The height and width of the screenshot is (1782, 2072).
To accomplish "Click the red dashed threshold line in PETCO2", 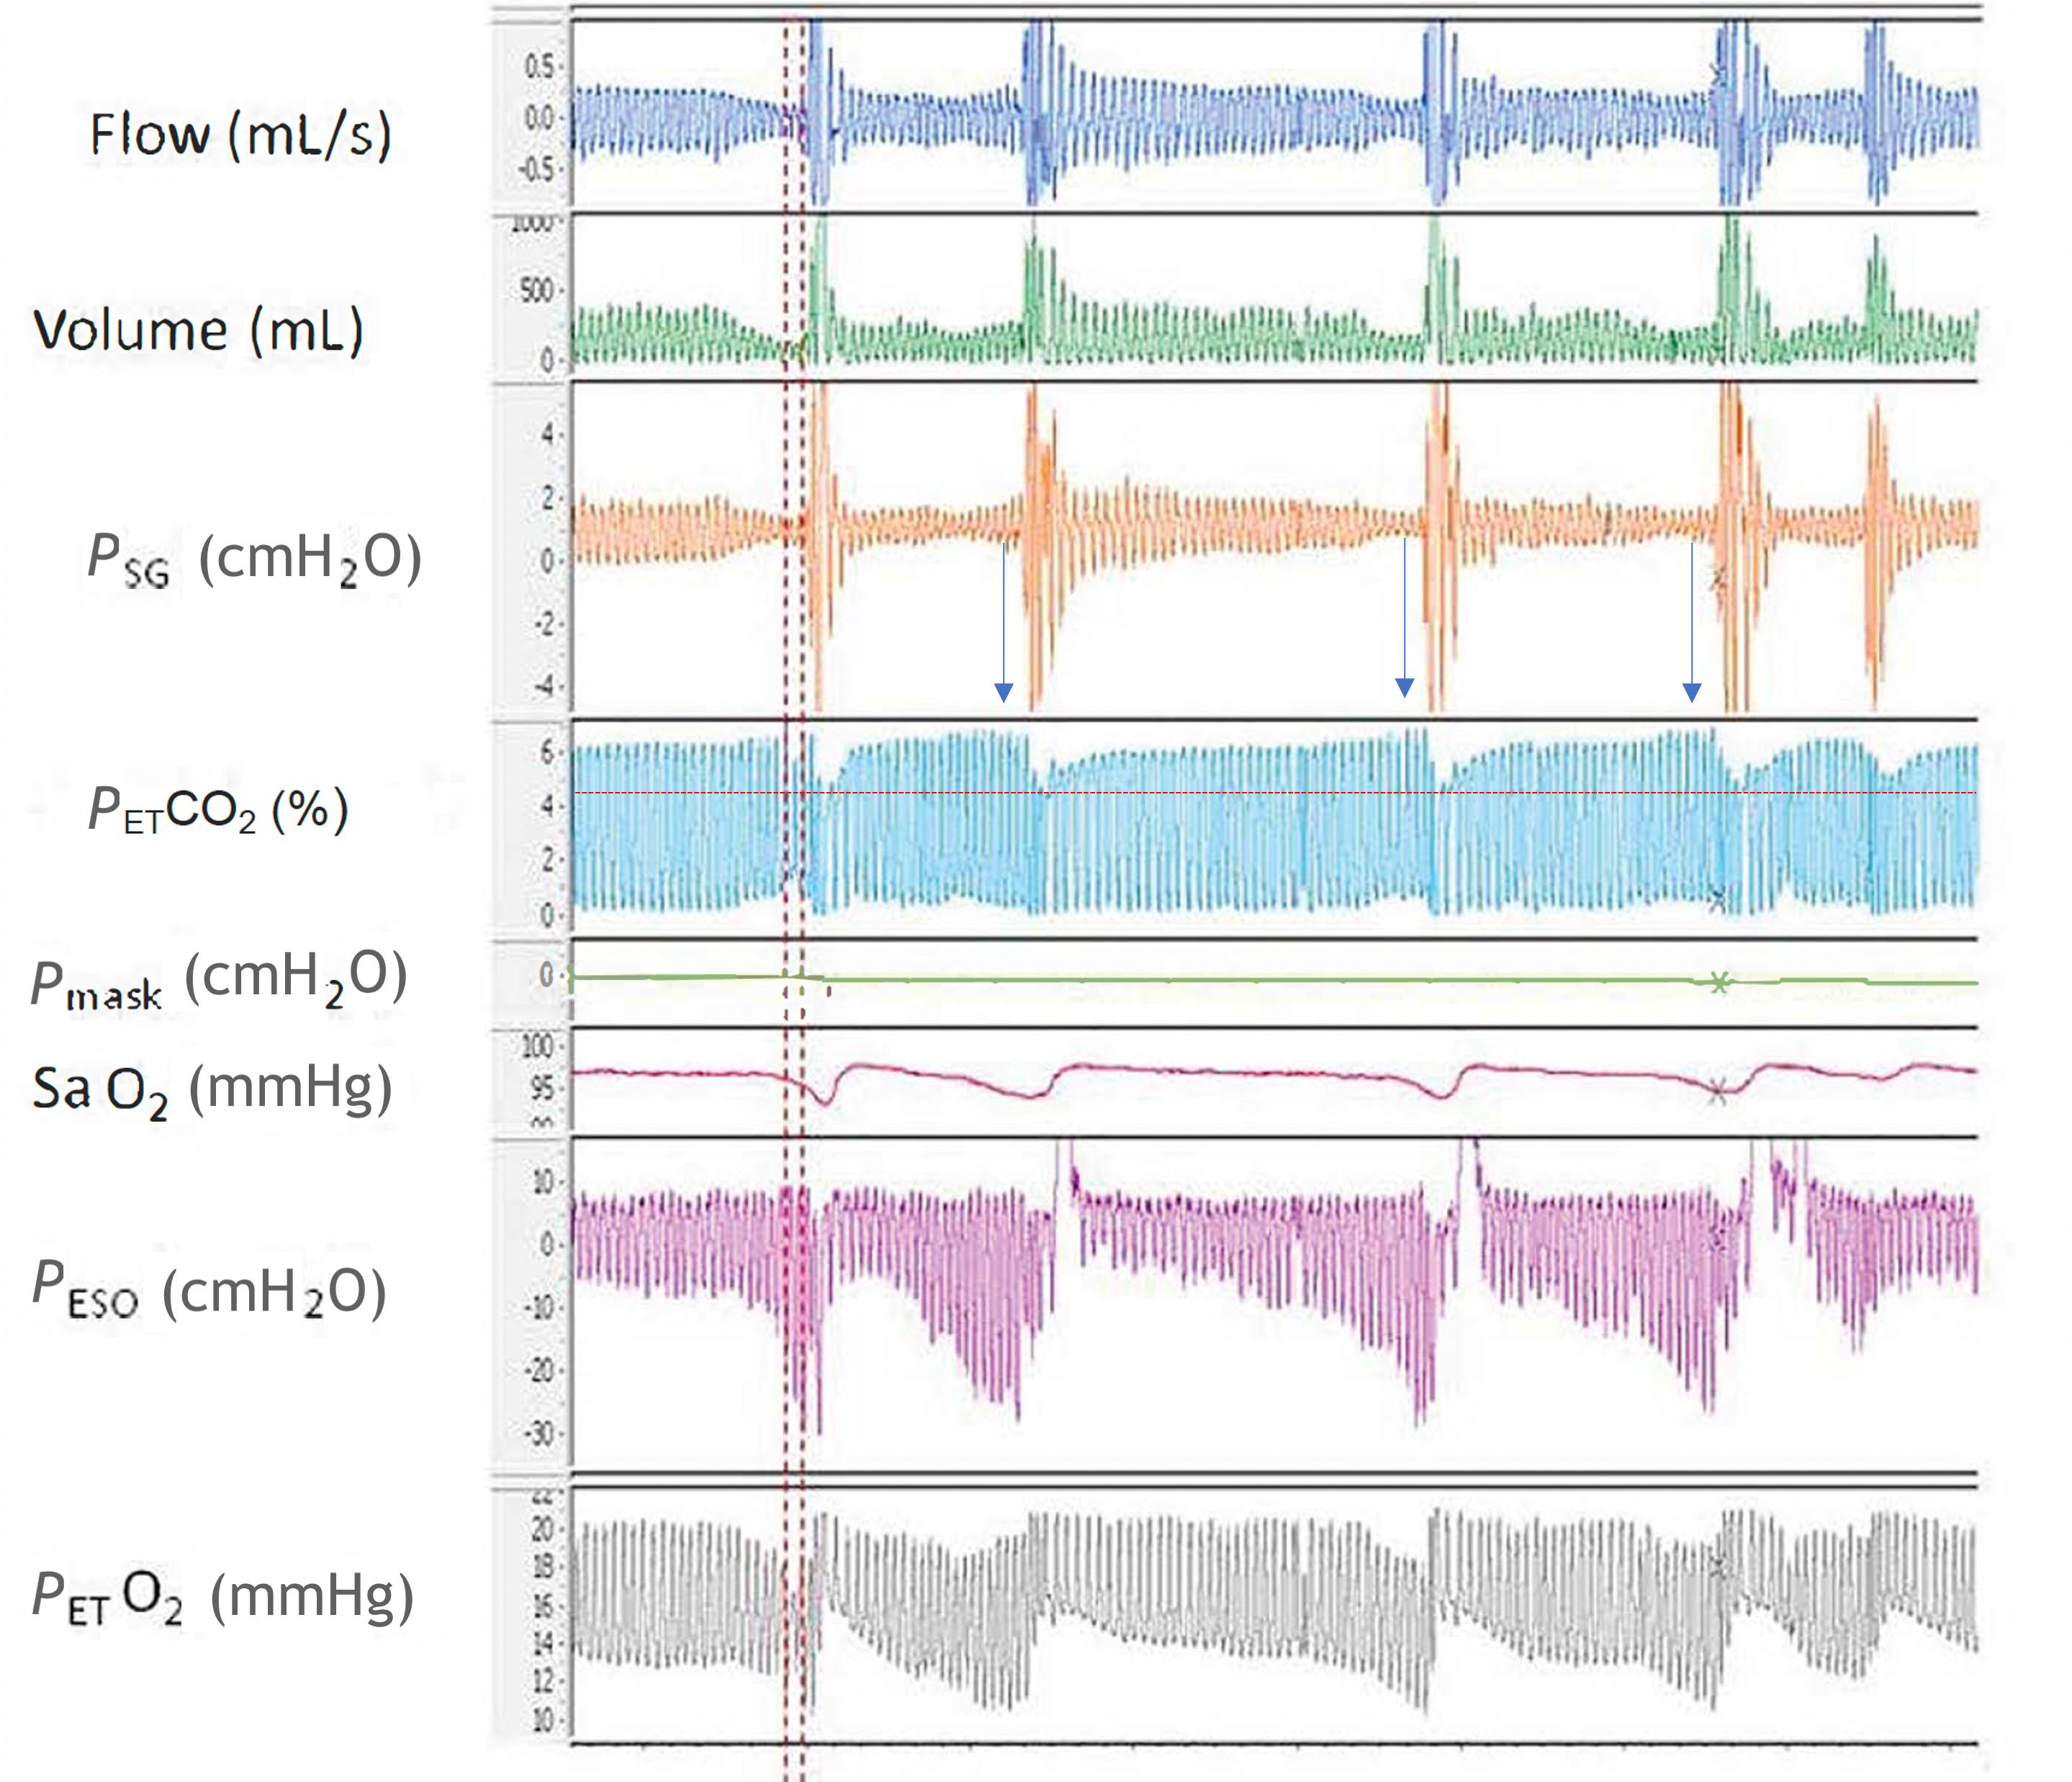I will point(1275,793).
